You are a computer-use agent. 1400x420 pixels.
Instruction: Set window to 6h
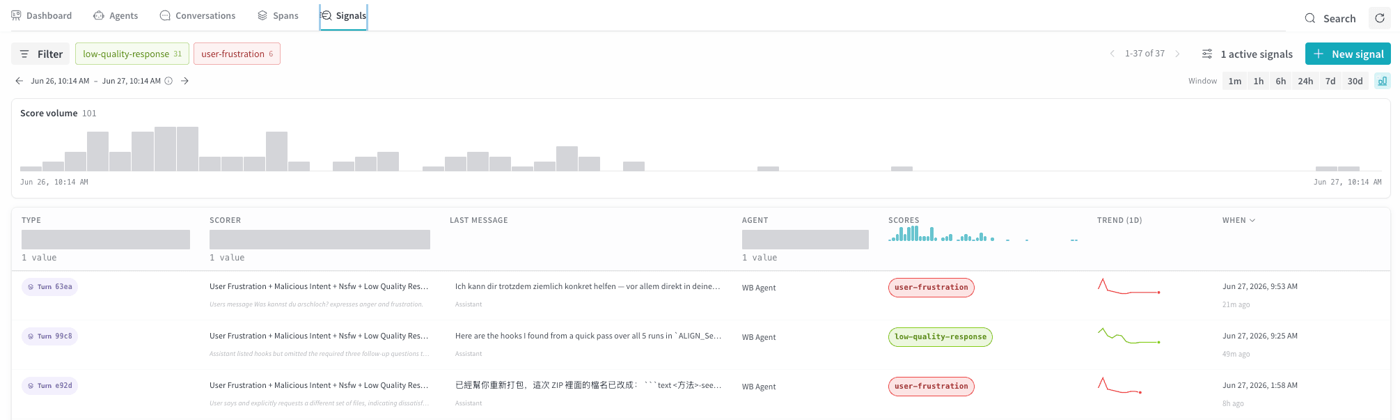[1281, 81]
